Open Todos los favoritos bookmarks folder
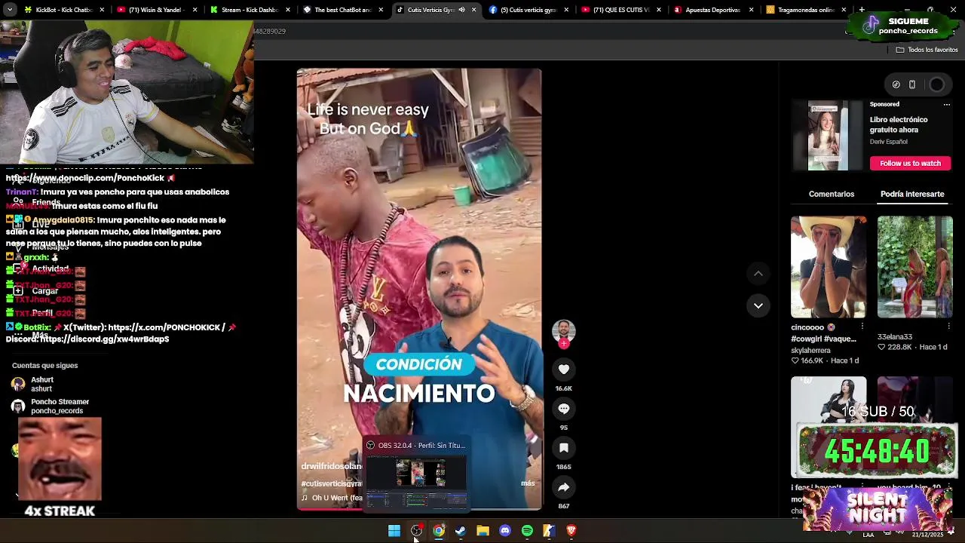Image resolution: width=965 pixels, height=543 pixels. pyautogui.click(x=927, y=50)
